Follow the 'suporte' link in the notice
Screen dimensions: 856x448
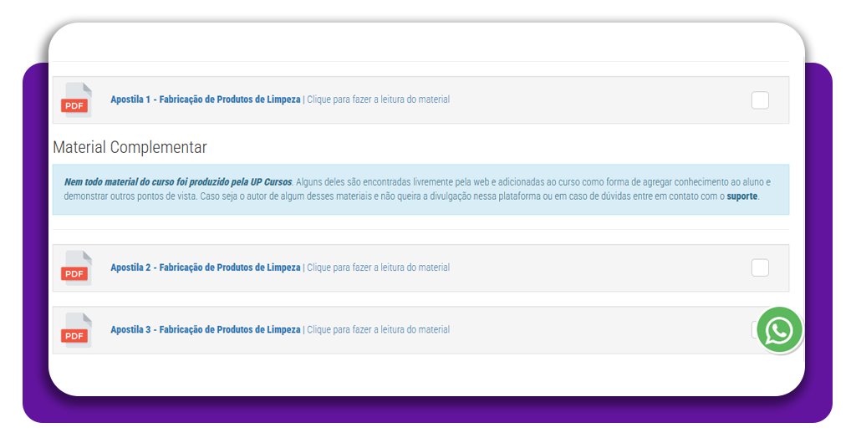pyautogui.click(x=741, y=197)
